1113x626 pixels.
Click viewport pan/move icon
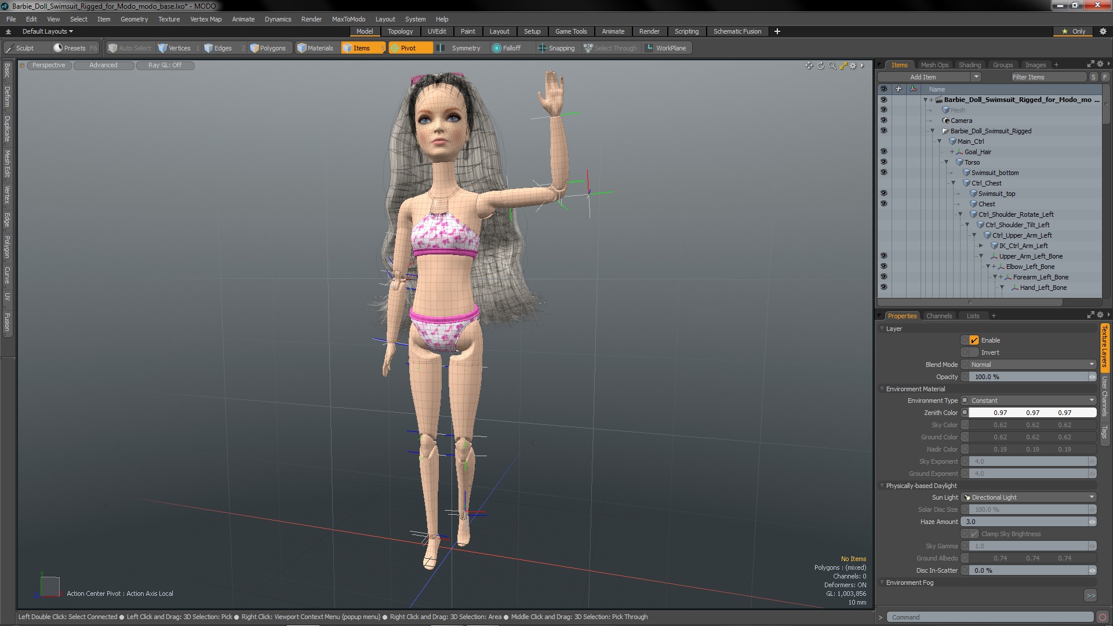click(809, 65)
